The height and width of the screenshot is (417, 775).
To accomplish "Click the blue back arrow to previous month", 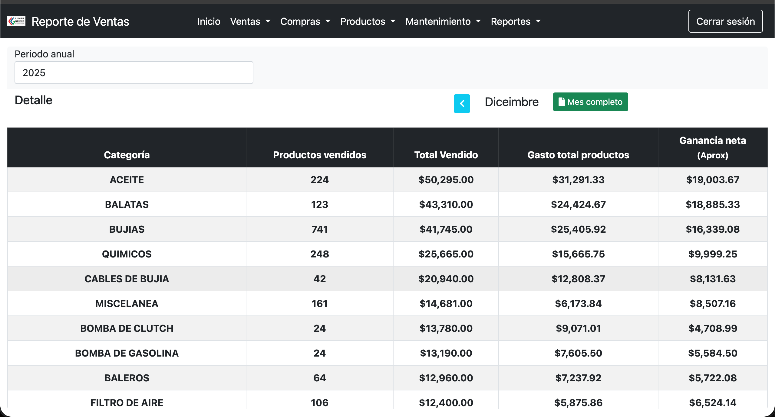I will (462, 103).
